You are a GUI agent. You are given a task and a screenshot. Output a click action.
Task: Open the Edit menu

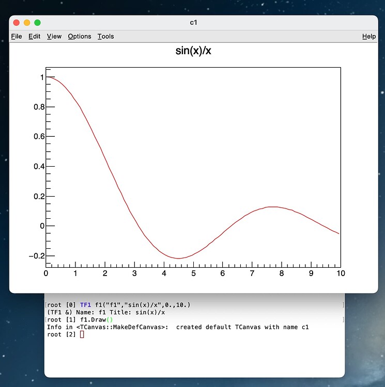coord(34,36)
